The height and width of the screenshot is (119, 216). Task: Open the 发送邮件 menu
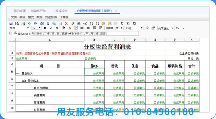pos(51,17)
